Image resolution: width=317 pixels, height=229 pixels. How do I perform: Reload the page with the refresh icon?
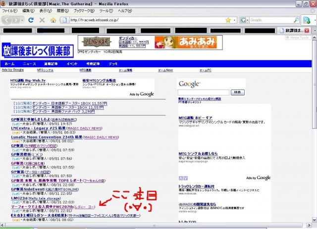tap(31, 20)
